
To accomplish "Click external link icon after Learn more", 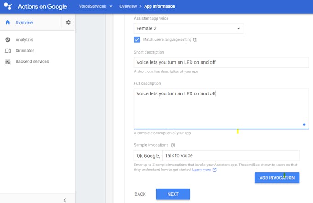I will coord(214,170).
